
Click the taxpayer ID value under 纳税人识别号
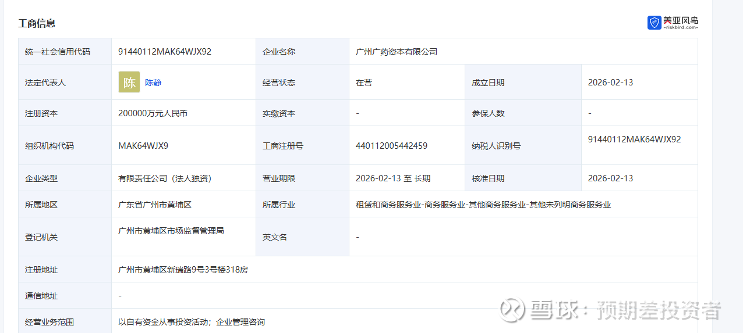(634, 139)
